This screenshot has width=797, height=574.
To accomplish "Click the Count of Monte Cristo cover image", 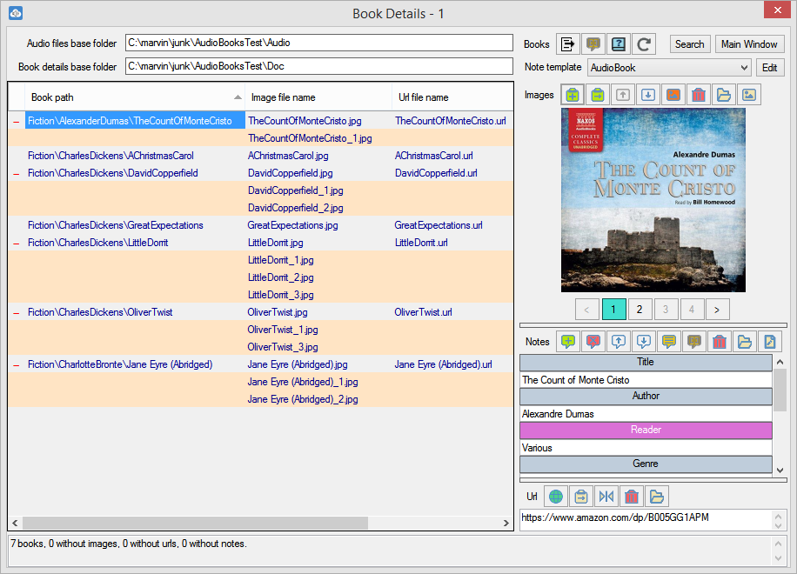I will point(653,200).
